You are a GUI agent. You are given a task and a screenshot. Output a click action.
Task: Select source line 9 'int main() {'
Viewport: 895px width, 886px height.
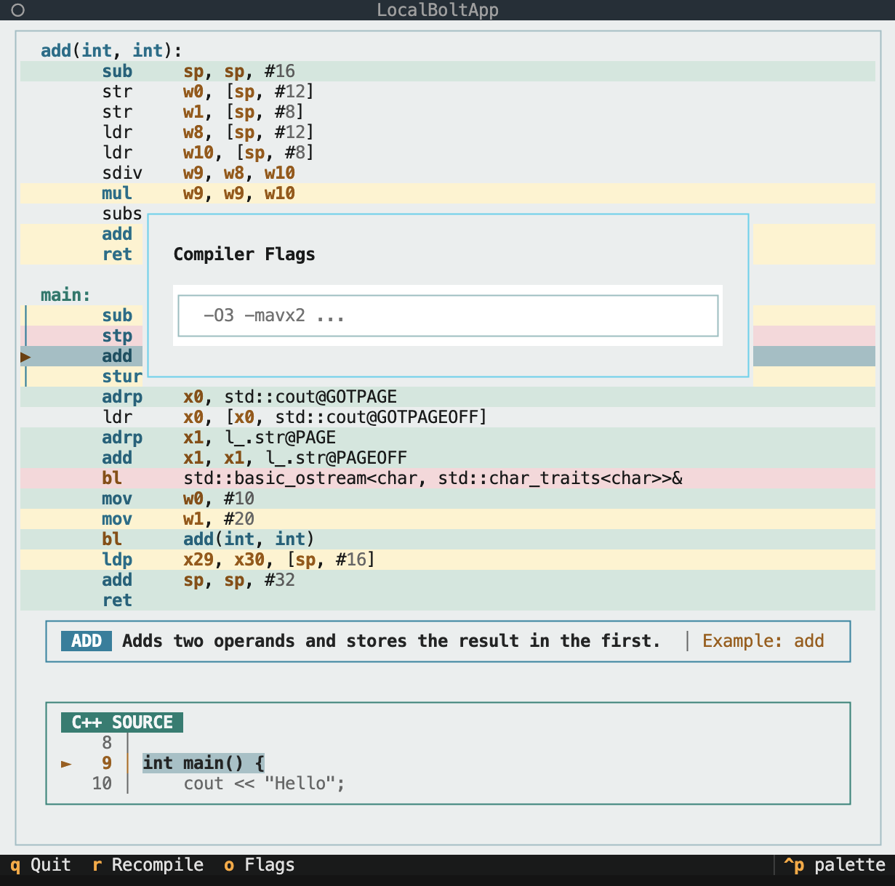pyautogui.click(x=204, y=763)
